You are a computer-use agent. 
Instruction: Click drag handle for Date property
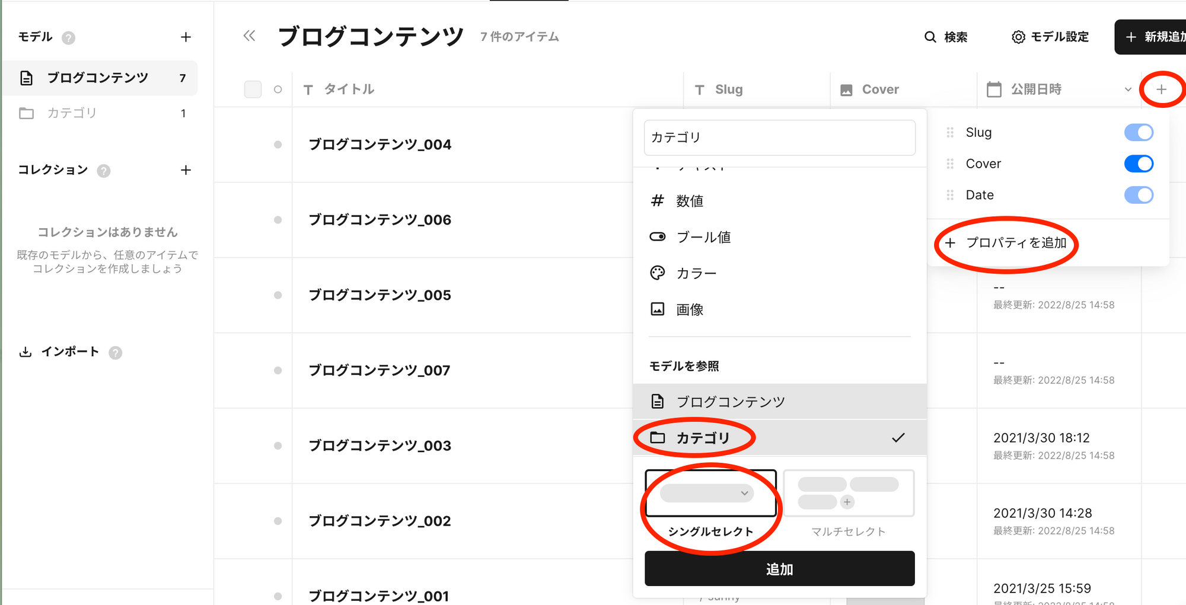coord(950,195)
